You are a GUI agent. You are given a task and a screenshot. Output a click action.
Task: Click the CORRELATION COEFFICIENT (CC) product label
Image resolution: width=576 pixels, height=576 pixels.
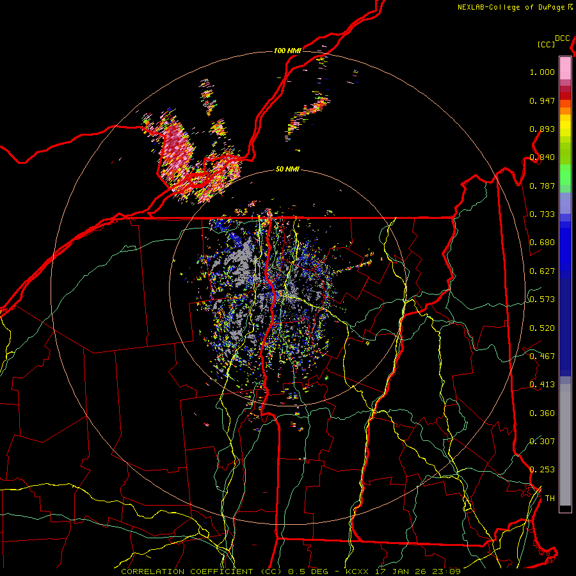tap(202, 572)
